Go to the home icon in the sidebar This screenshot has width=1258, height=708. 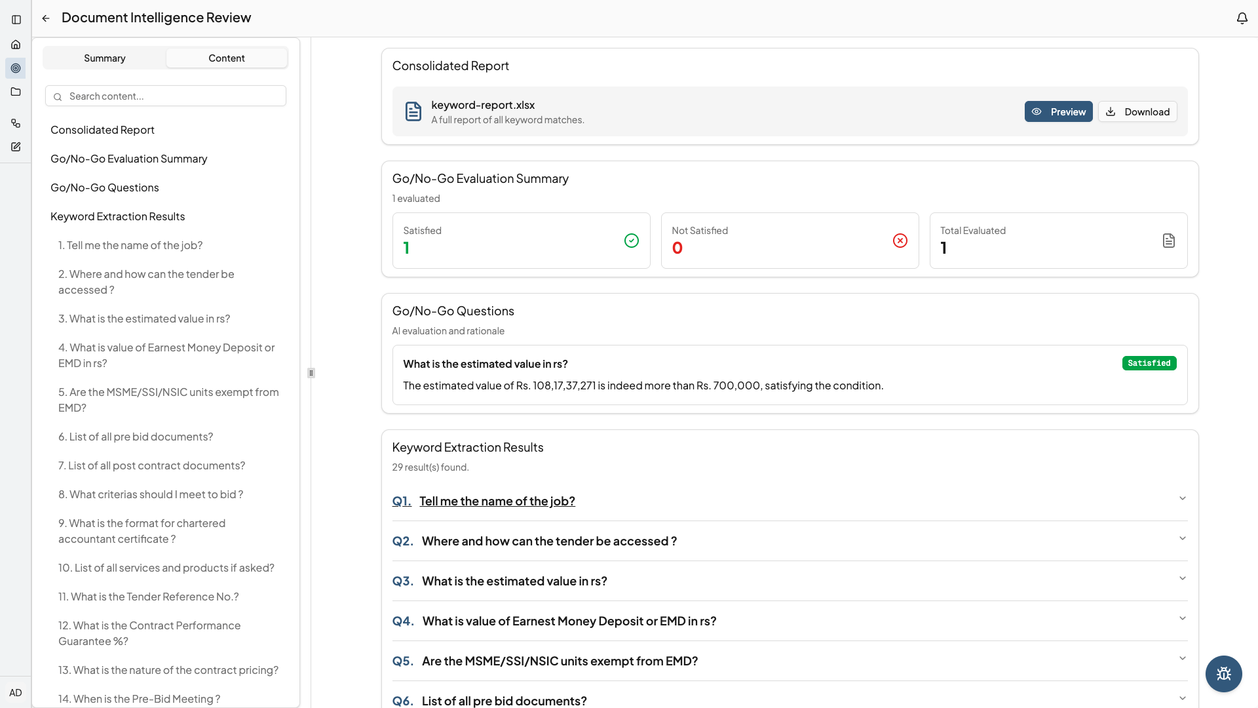(16, 45)
